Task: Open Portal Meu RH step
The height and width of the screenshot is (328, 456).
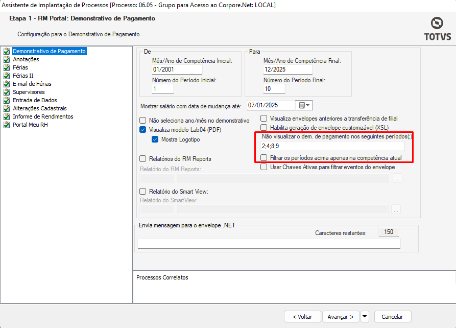Action: [x=30, y=125]
